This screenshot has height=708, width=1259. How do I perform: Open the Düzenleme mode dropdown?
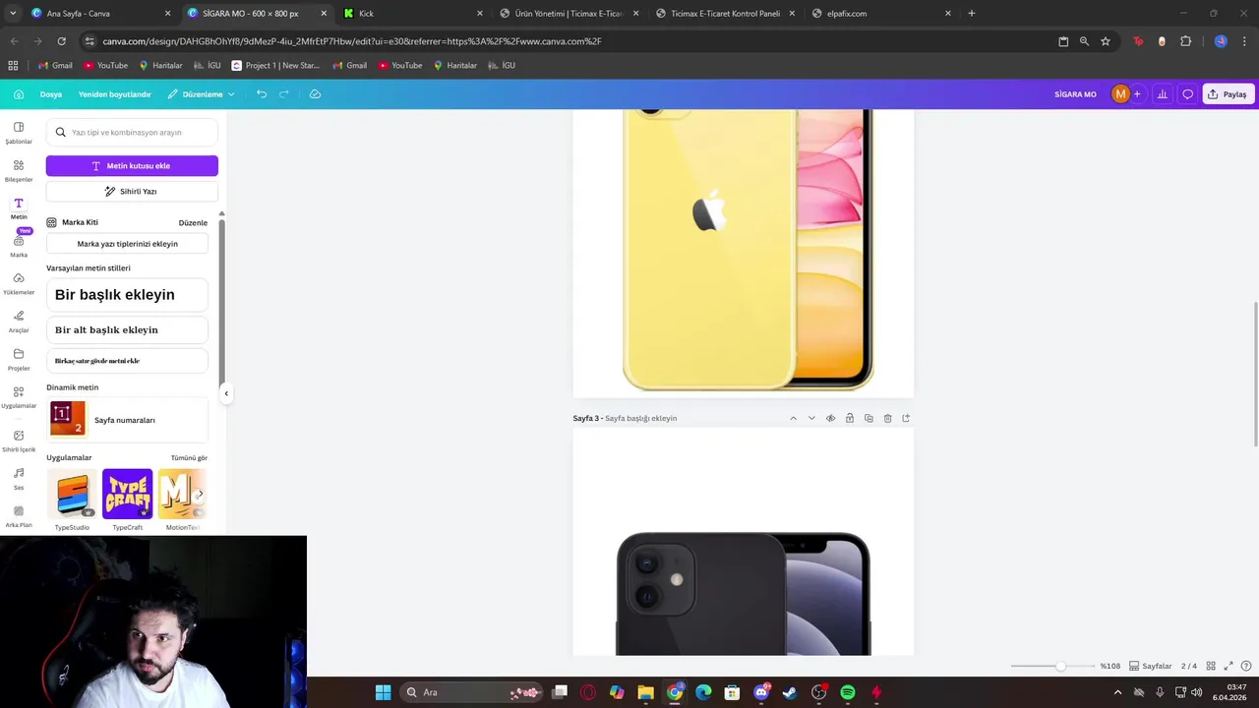coord(201,94)
